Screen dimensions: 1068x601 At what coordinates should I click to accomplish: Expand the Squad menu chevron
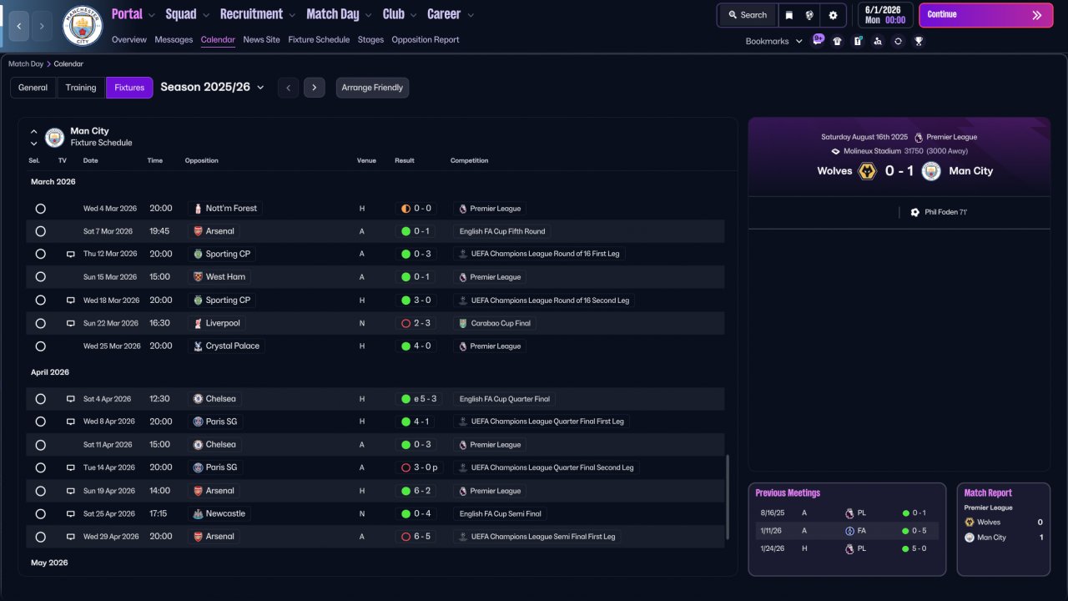(x=206, y=15)
